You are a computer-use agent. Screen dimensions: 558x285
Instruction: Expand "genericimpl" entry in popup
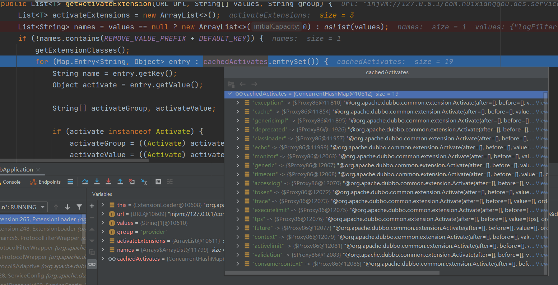pos(238,121)
